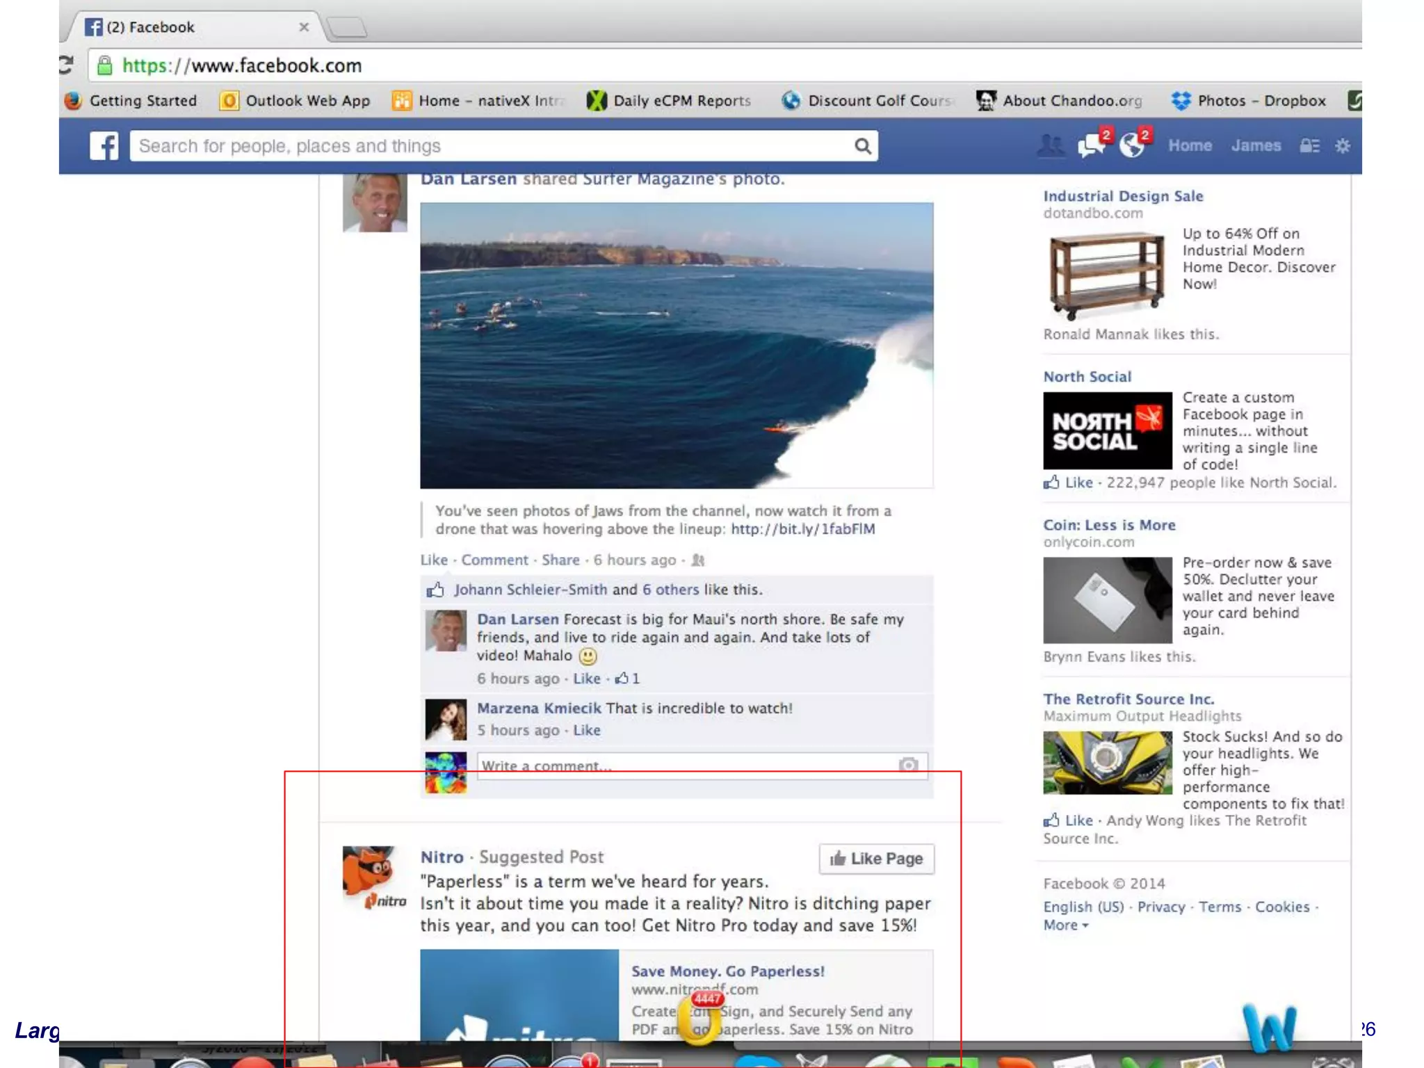The height and width of the screenshot is (1068, 1424).
Task: Open the bit.ly/1fabFlM link
Action: coord(802,529)
